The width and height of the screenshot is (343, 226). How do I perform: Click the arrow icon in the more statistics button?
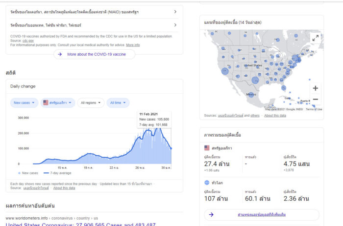tap(211, 214)
